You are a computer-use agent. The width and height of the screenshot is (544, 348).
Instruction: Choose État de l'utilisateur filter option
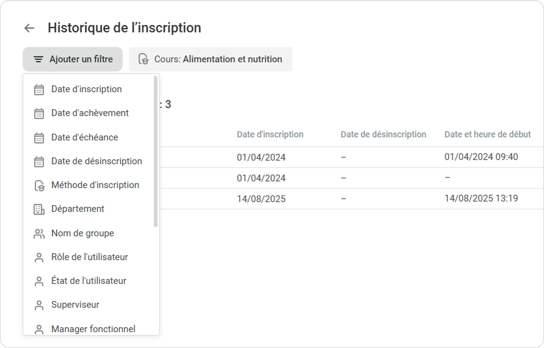89,281
